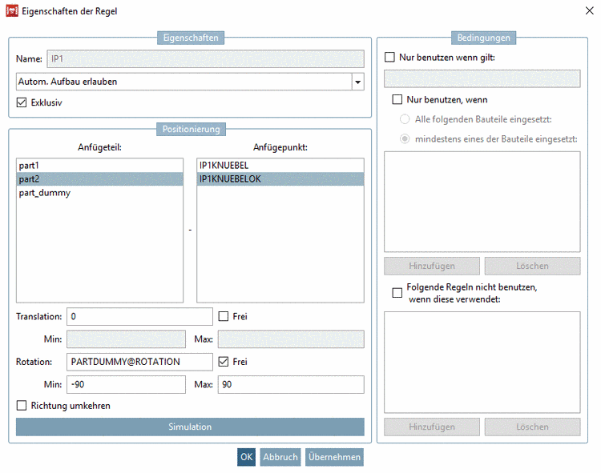Select IP1KNUEBEL in Anfügepunkt list

click(280, 166)
